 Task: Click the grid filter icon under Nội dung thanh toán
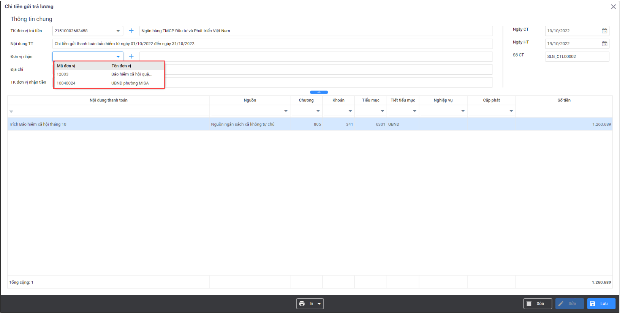(11, 111)
